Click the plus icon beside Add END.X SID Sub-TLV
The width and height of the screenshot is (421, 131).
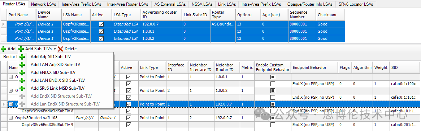coord(22,72)
